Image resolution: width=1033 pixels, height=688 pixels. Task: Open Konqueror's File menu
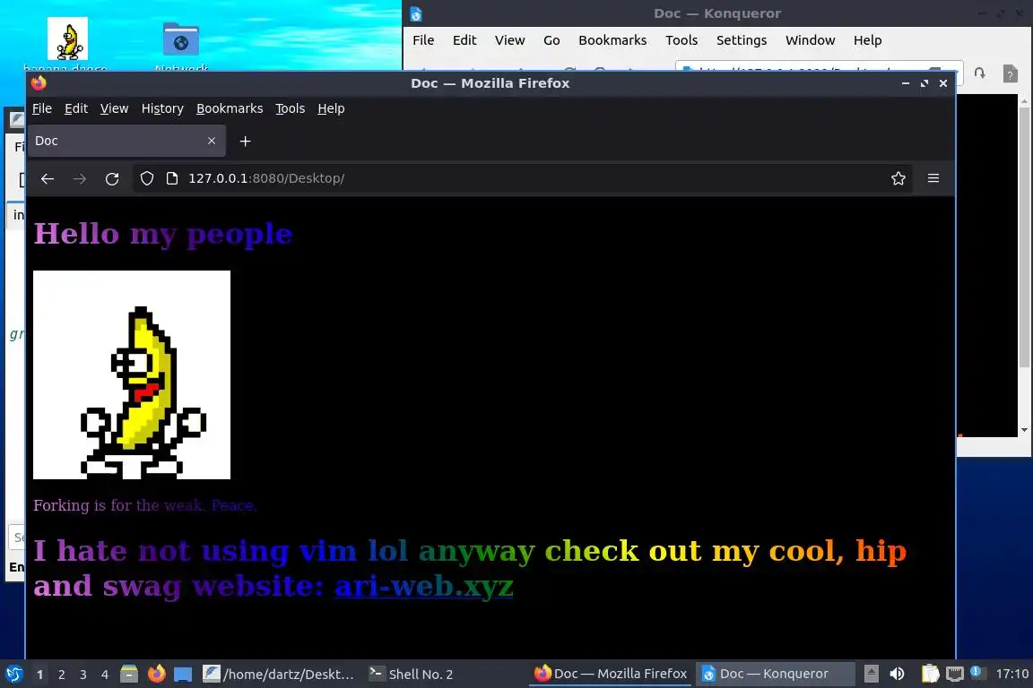tap(423, 40)
